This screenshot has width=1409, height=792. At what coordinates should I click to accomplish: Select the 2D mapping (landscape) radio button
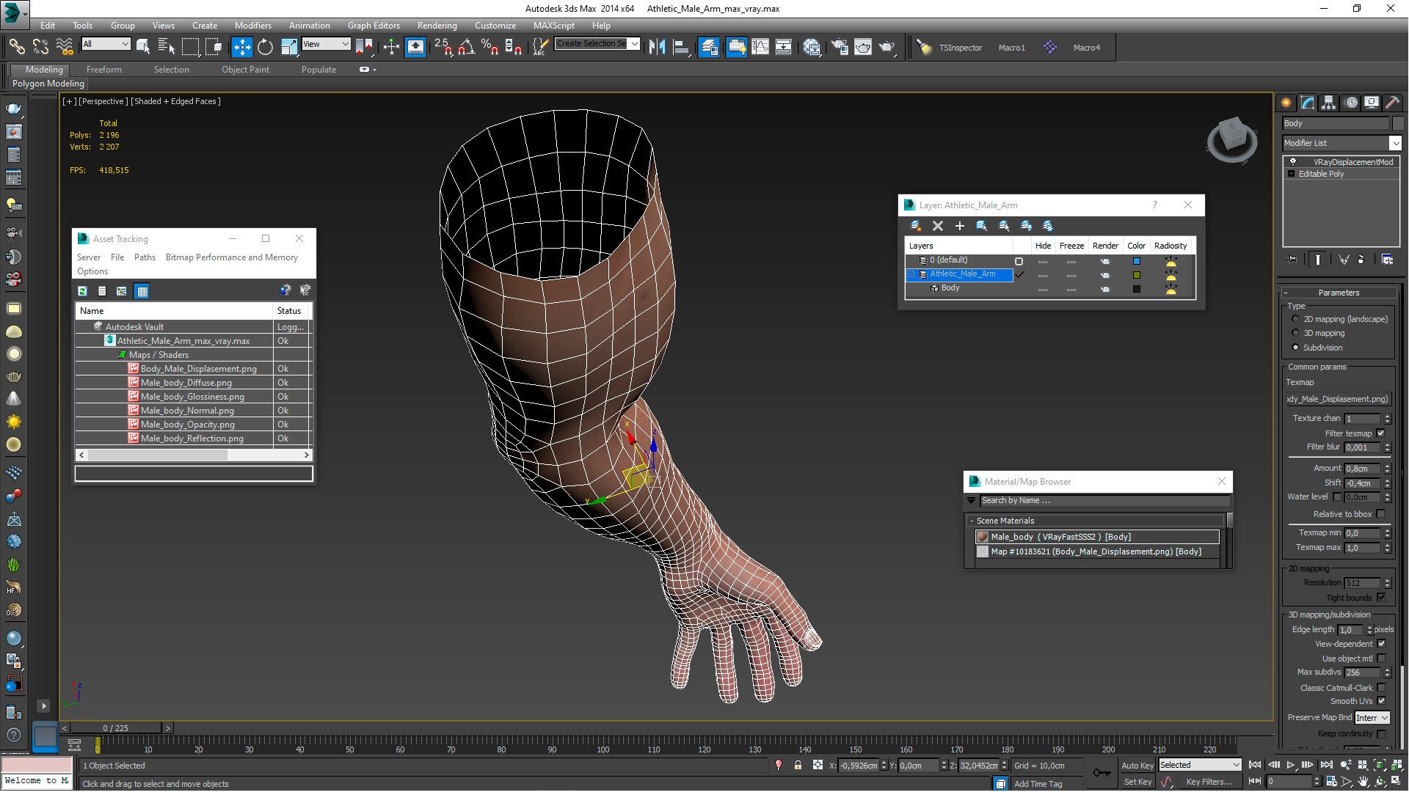1295,319
